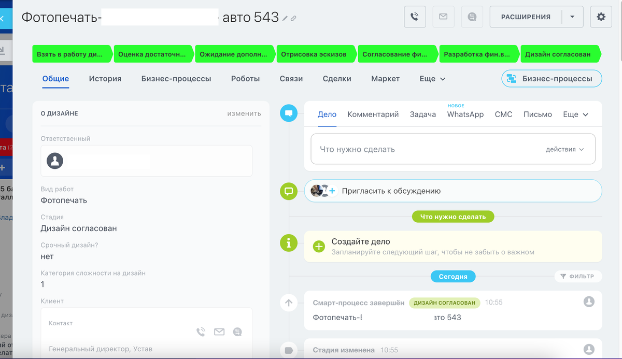Select stage Ожидание дополн...
622x359 pixels.
coord(235,54)
